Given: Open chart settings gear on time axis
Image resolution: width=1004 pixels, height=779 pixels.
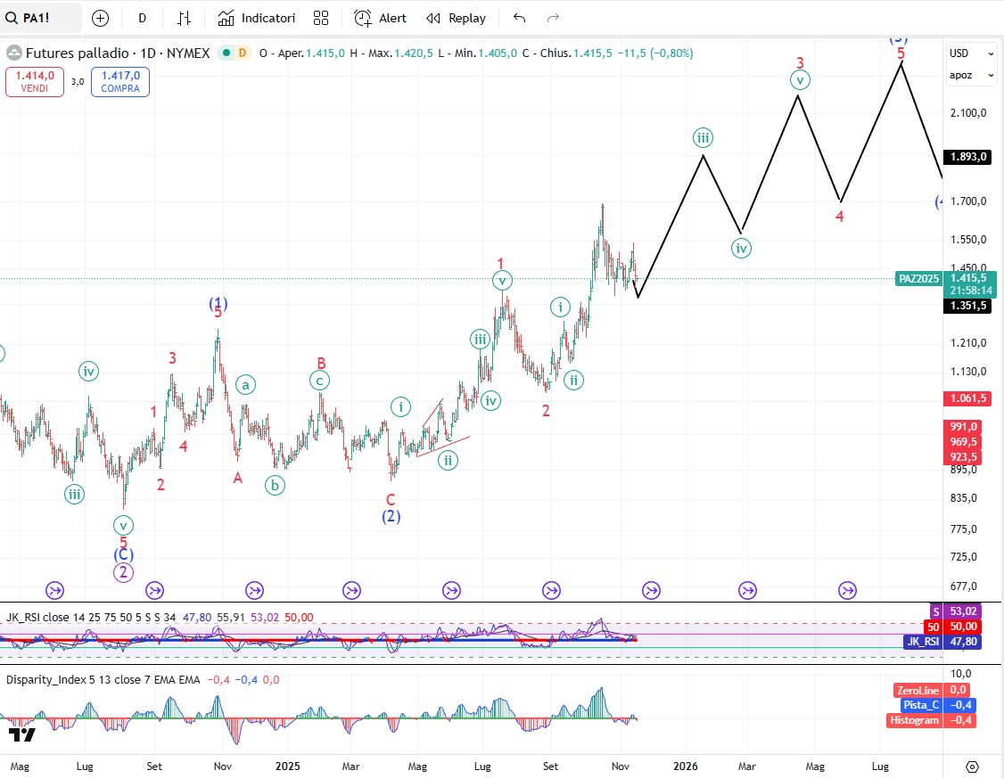Looking at the screenshot, I should tap(972, 766).
